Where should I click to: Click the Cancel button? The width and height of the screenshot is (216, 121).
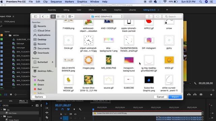point(160,97)
